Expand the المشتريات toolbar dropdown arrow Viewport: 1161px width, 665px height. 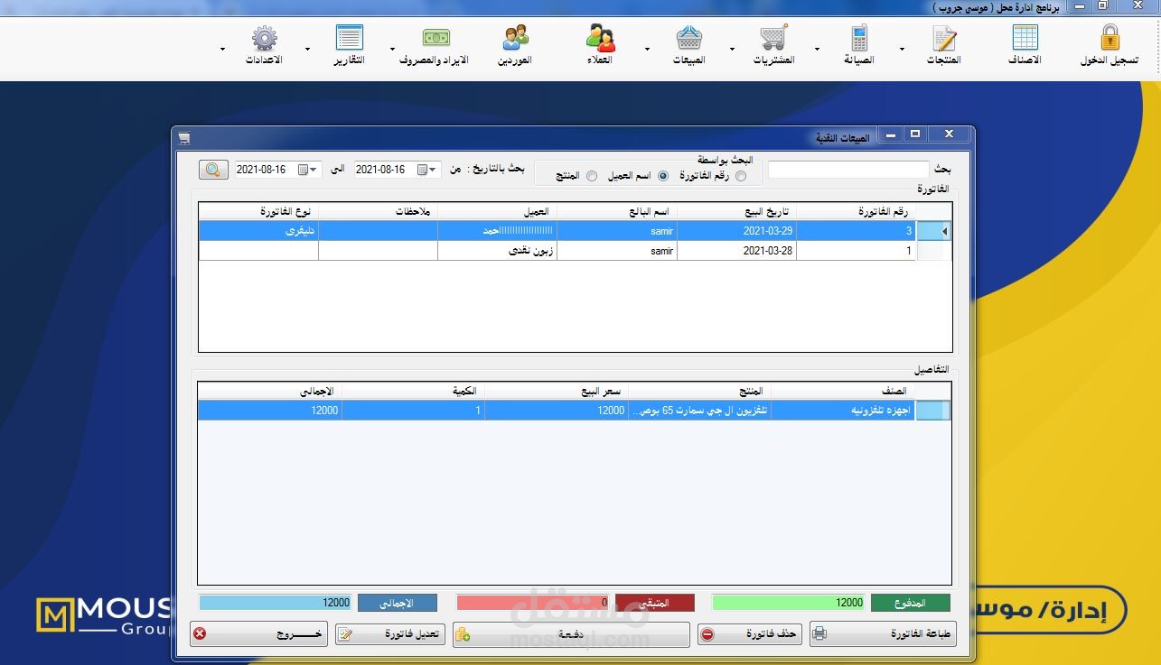[x=732, y=49]
